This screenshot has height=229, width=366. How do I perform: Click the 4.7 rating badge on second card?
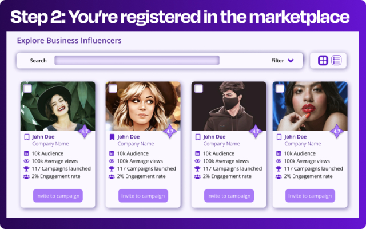[169, 131]
